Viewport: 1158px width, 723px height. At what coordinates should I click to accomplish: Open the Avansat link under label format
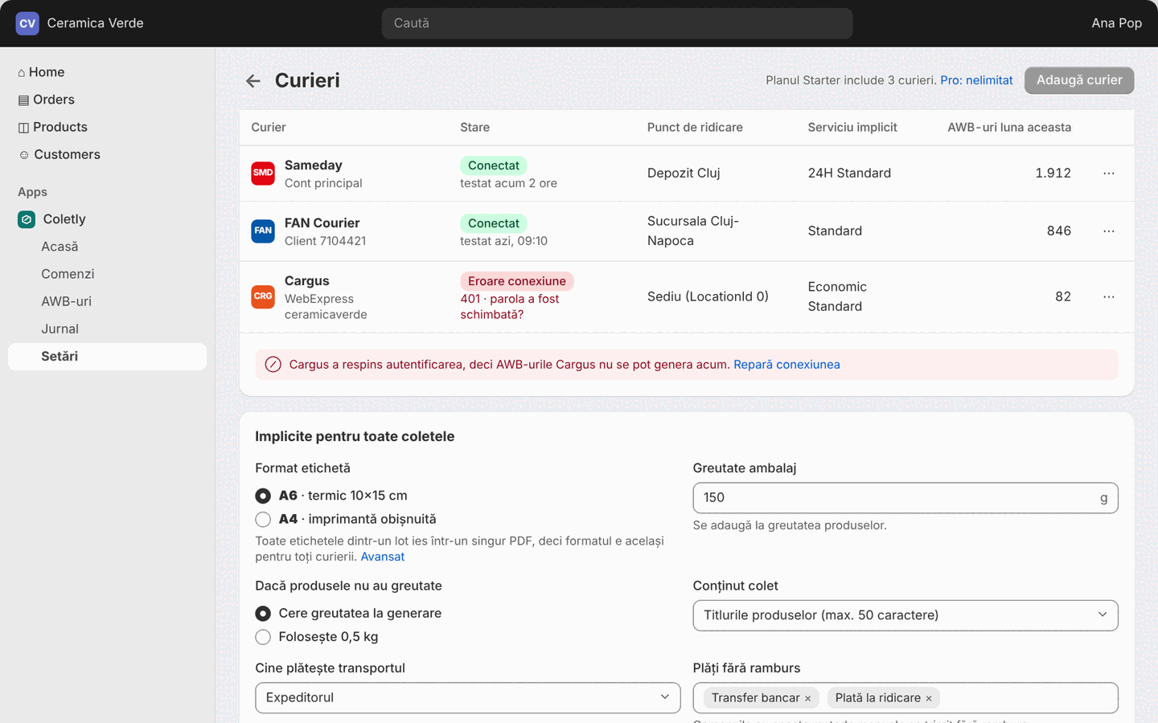pyautogui.click(x=383, y=557)
